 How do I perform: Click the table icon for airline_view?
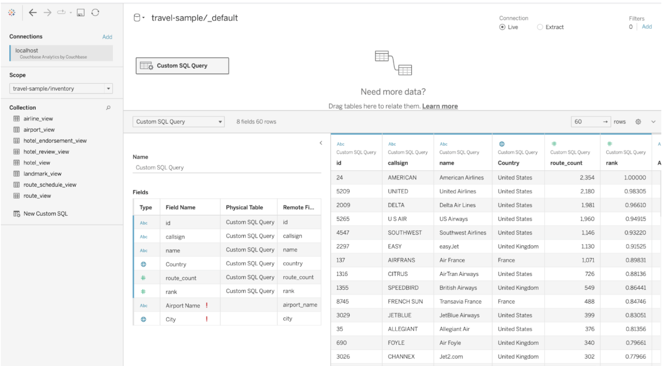tap(16, 119)
